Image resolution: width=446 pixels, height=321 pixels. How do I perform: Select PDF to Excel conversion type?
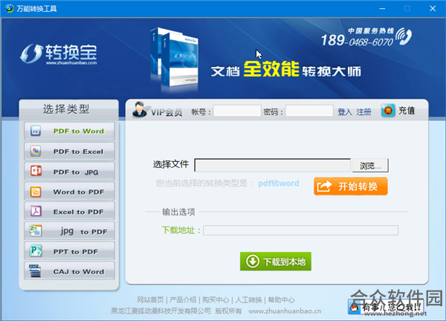(x=69, y=152)
